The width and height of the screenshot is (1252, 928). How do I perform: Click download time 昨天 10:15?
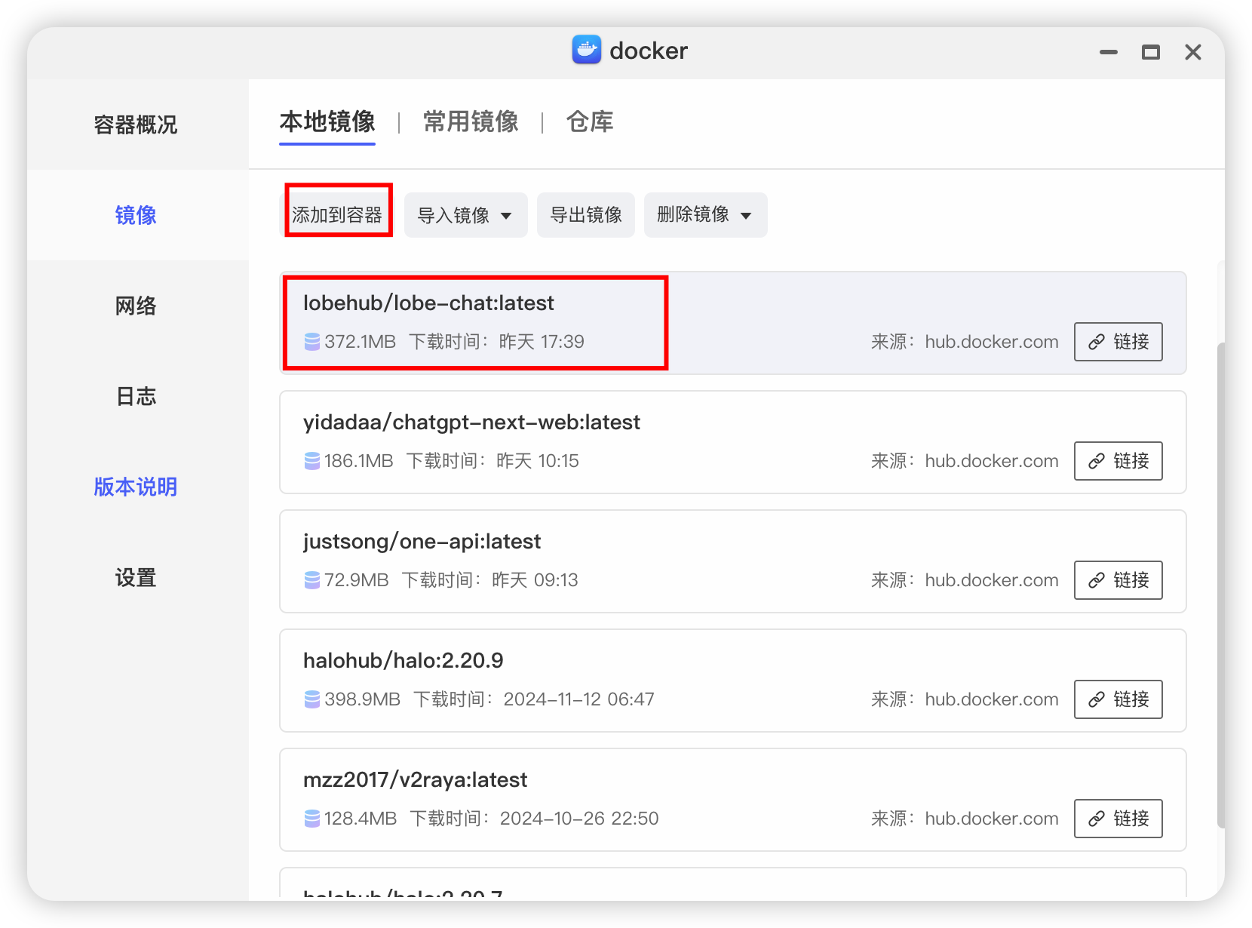coord(538,461)
